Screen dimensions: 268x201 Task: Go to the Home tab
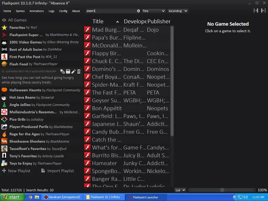tap(7, 11)
